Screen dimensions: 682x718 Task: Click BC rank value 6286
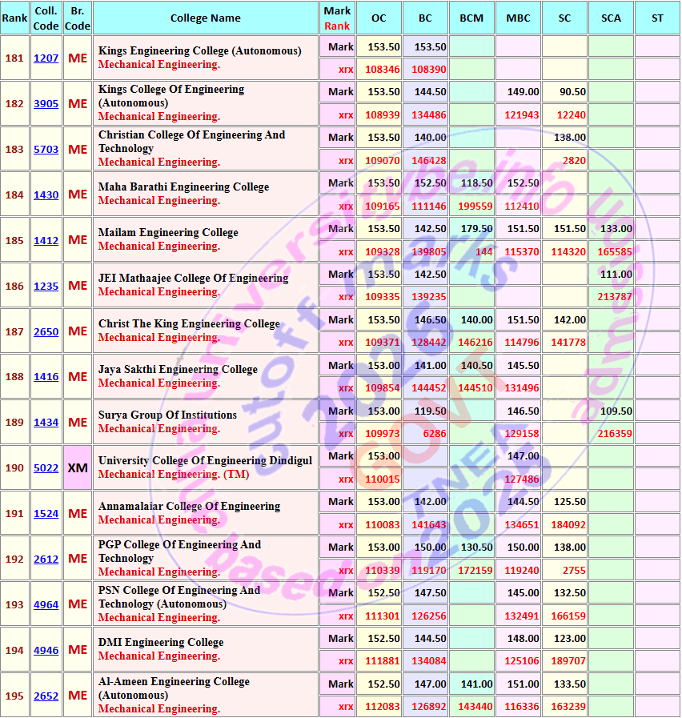(x=435, y=434)
